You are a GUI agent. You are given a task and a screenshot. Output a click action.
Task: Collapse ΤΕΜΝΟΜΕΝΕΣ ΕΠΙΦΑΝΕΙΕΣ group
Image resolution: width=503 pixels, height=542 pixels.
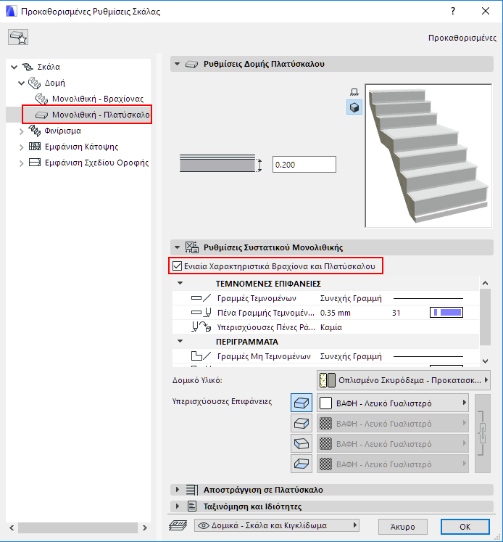pos(180,283)
